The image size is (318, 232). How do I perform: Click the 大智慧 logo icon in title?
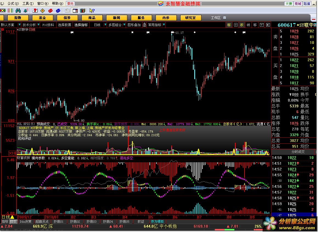[161, 4]
